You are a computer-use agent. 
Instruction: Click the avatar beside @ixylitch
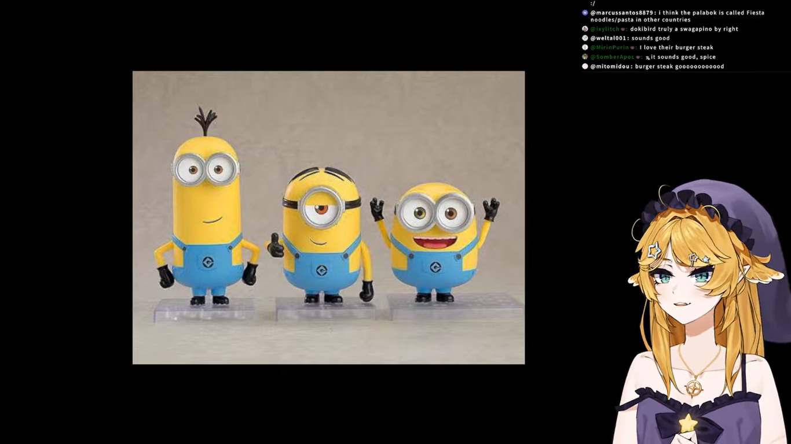(585, 29)
